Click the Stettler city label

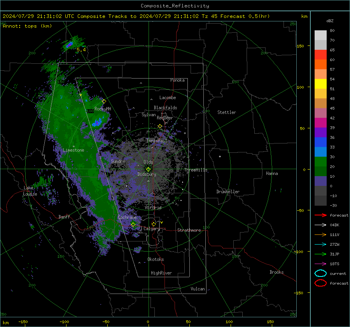tap(227, 112)
